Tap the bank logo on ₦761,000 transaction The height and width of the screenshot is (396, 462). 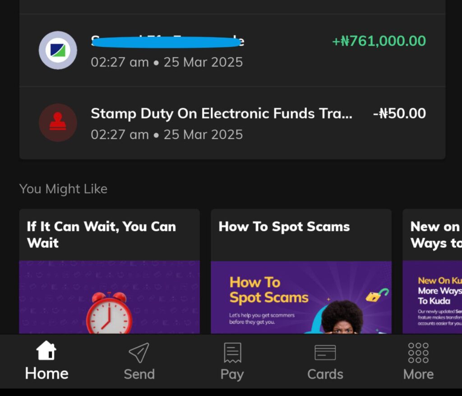coord(58,50)
